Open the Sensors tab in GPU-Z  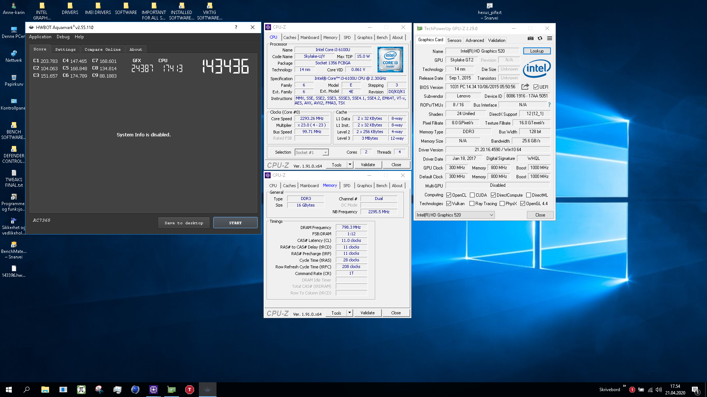[454, 40]
